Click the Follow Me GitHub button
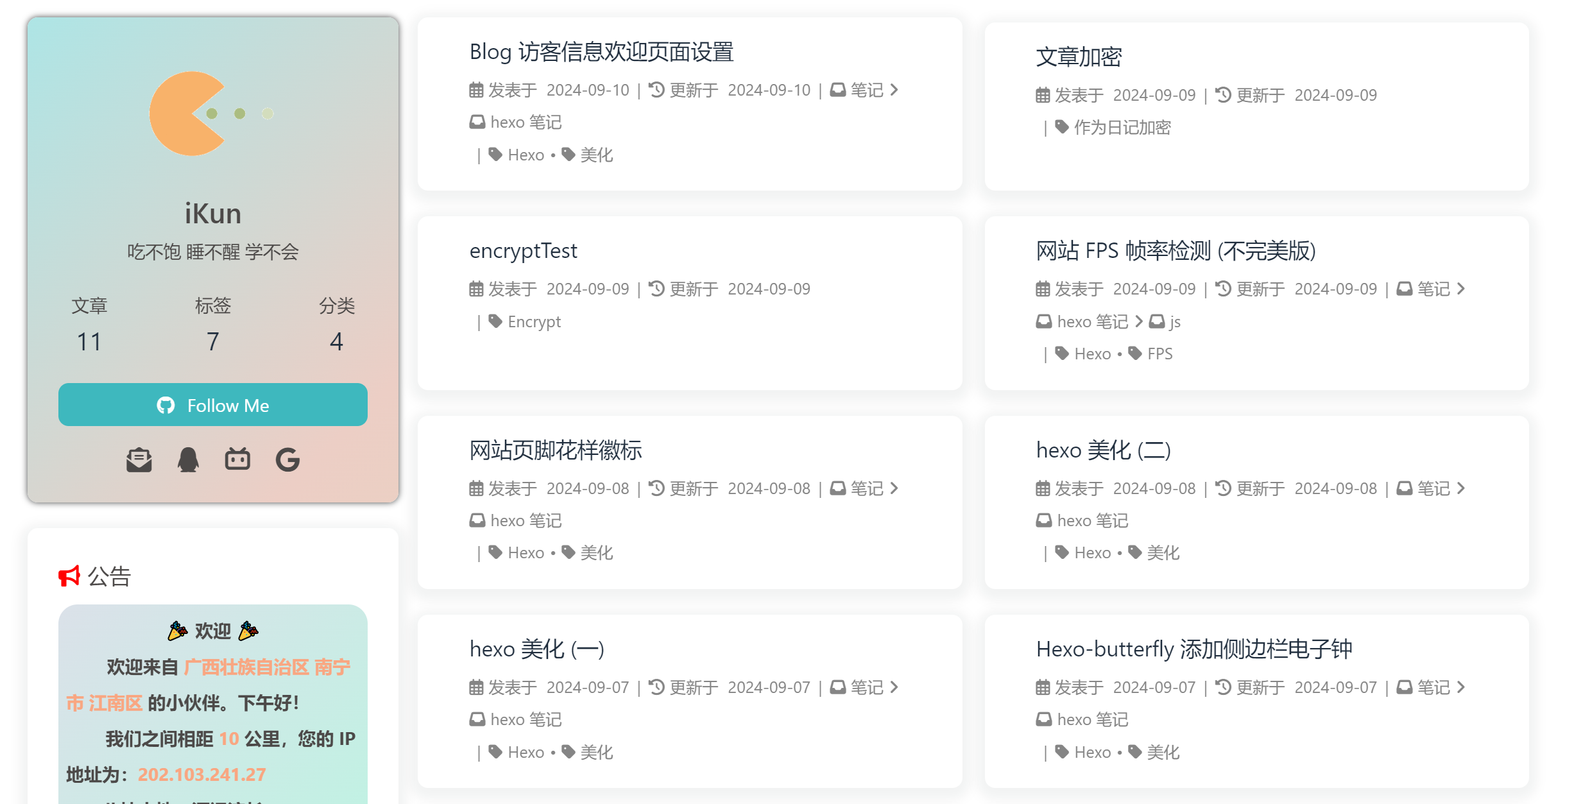 click(x=213, y=405)
